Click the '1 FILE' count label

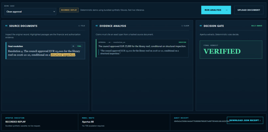click(x=82, y=26)
